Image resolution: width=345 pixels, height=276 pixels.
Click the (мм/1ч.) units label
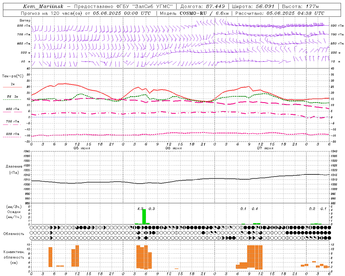(14, 217)
